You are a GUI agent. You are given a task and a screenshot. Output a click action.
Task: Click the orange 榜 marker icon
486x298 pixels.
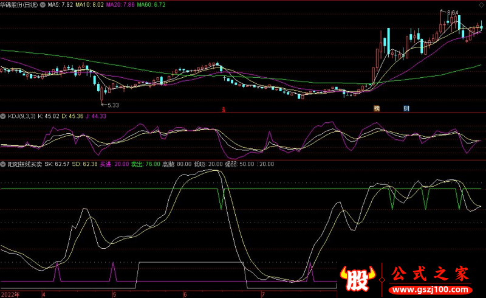point(377,109)
